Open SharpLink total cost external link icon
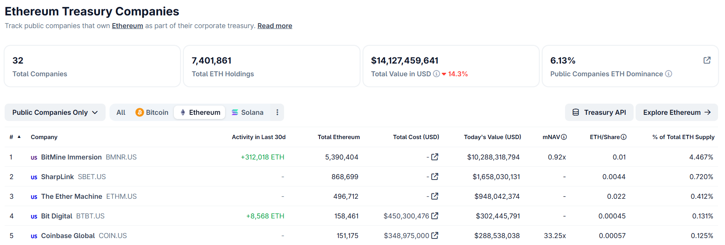 click(x=435, y=176)
